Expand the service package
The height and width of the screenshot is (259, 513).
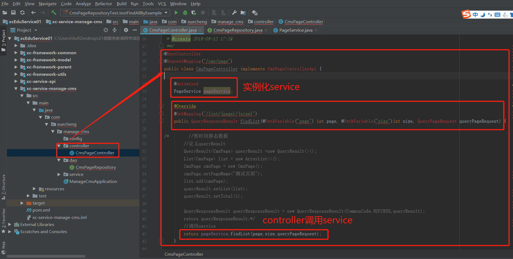59,174
